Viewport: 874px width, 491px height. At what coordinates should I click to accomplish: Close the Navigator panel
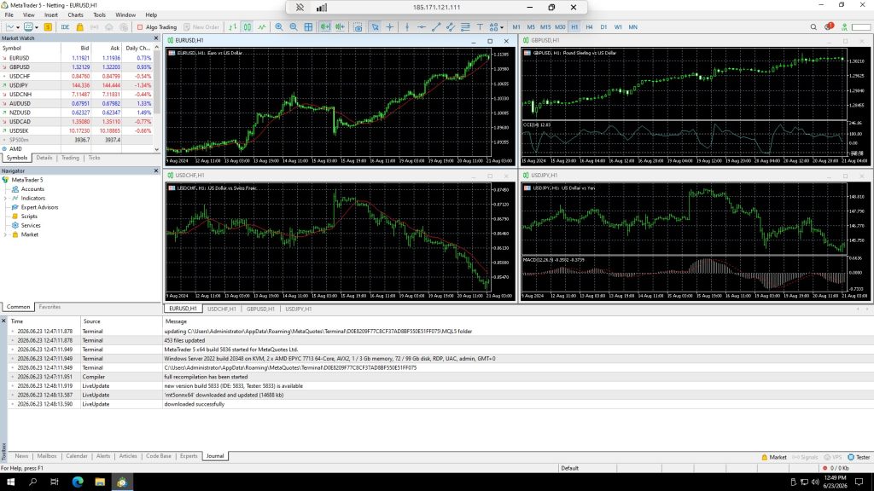(x=156, y=170)
